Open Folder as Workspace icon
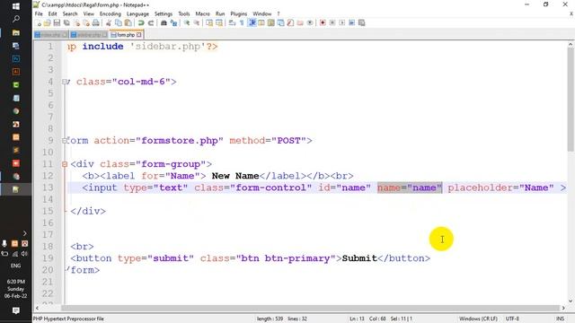 coord(300,22)
